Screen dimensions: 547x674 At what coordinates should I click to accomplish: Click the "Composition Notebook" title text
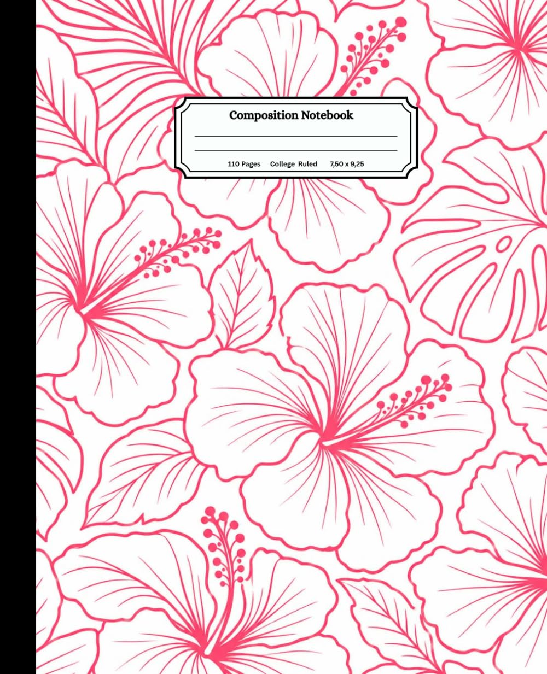pyautogui.click(x=291, y=115)
